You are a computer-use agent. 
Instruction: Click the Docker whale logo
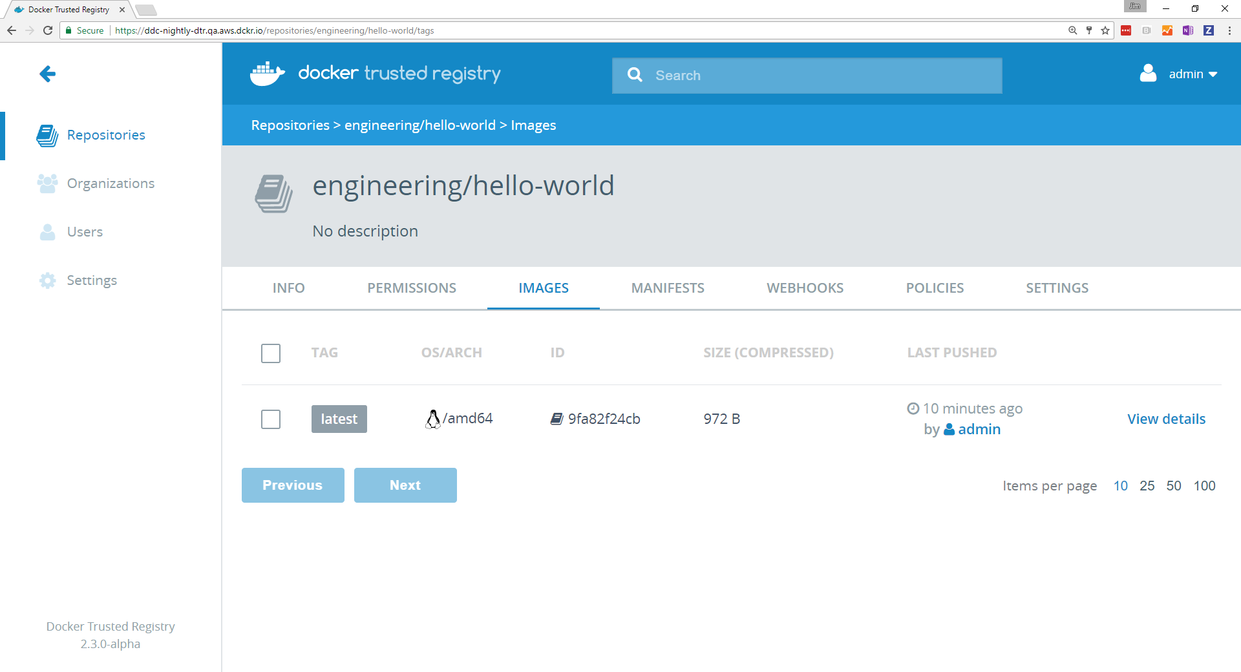(x=267, y=74)
